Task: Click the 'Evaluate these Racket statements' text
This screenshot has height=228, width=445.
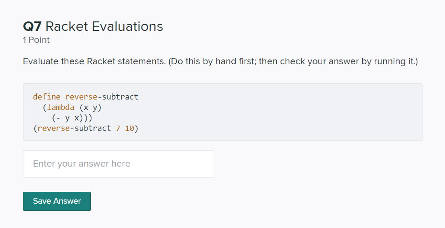Action: (x=94, y=61)
